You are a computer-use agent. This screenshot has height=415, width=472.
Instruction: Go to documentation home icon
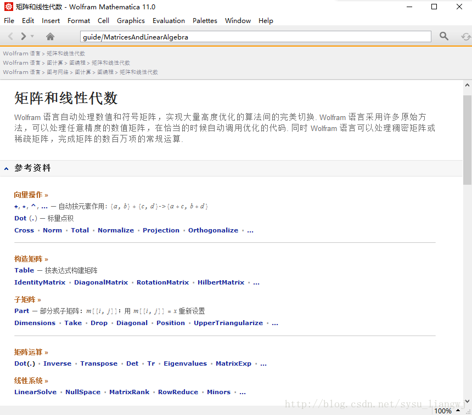click(x=50, y=37)
